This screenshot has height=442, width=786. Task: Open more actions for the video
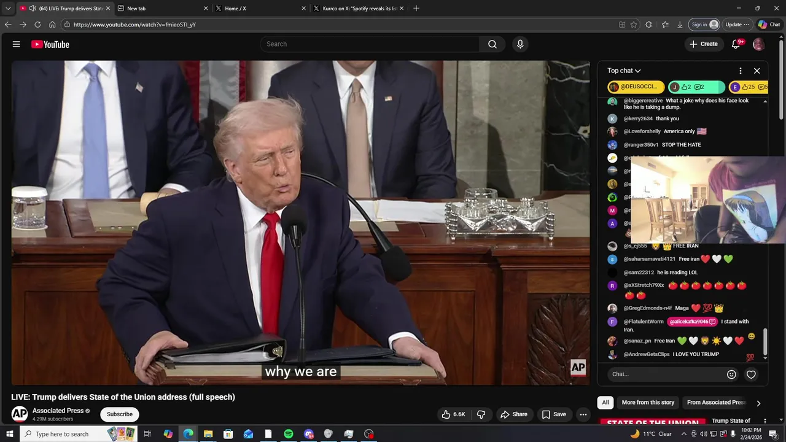pos(583,414)
